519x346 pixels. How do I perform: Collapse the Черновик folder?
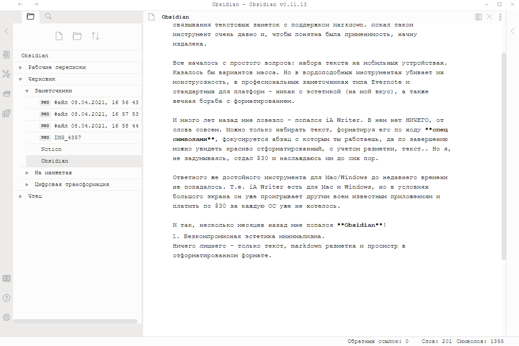click(x=20, y=79)
